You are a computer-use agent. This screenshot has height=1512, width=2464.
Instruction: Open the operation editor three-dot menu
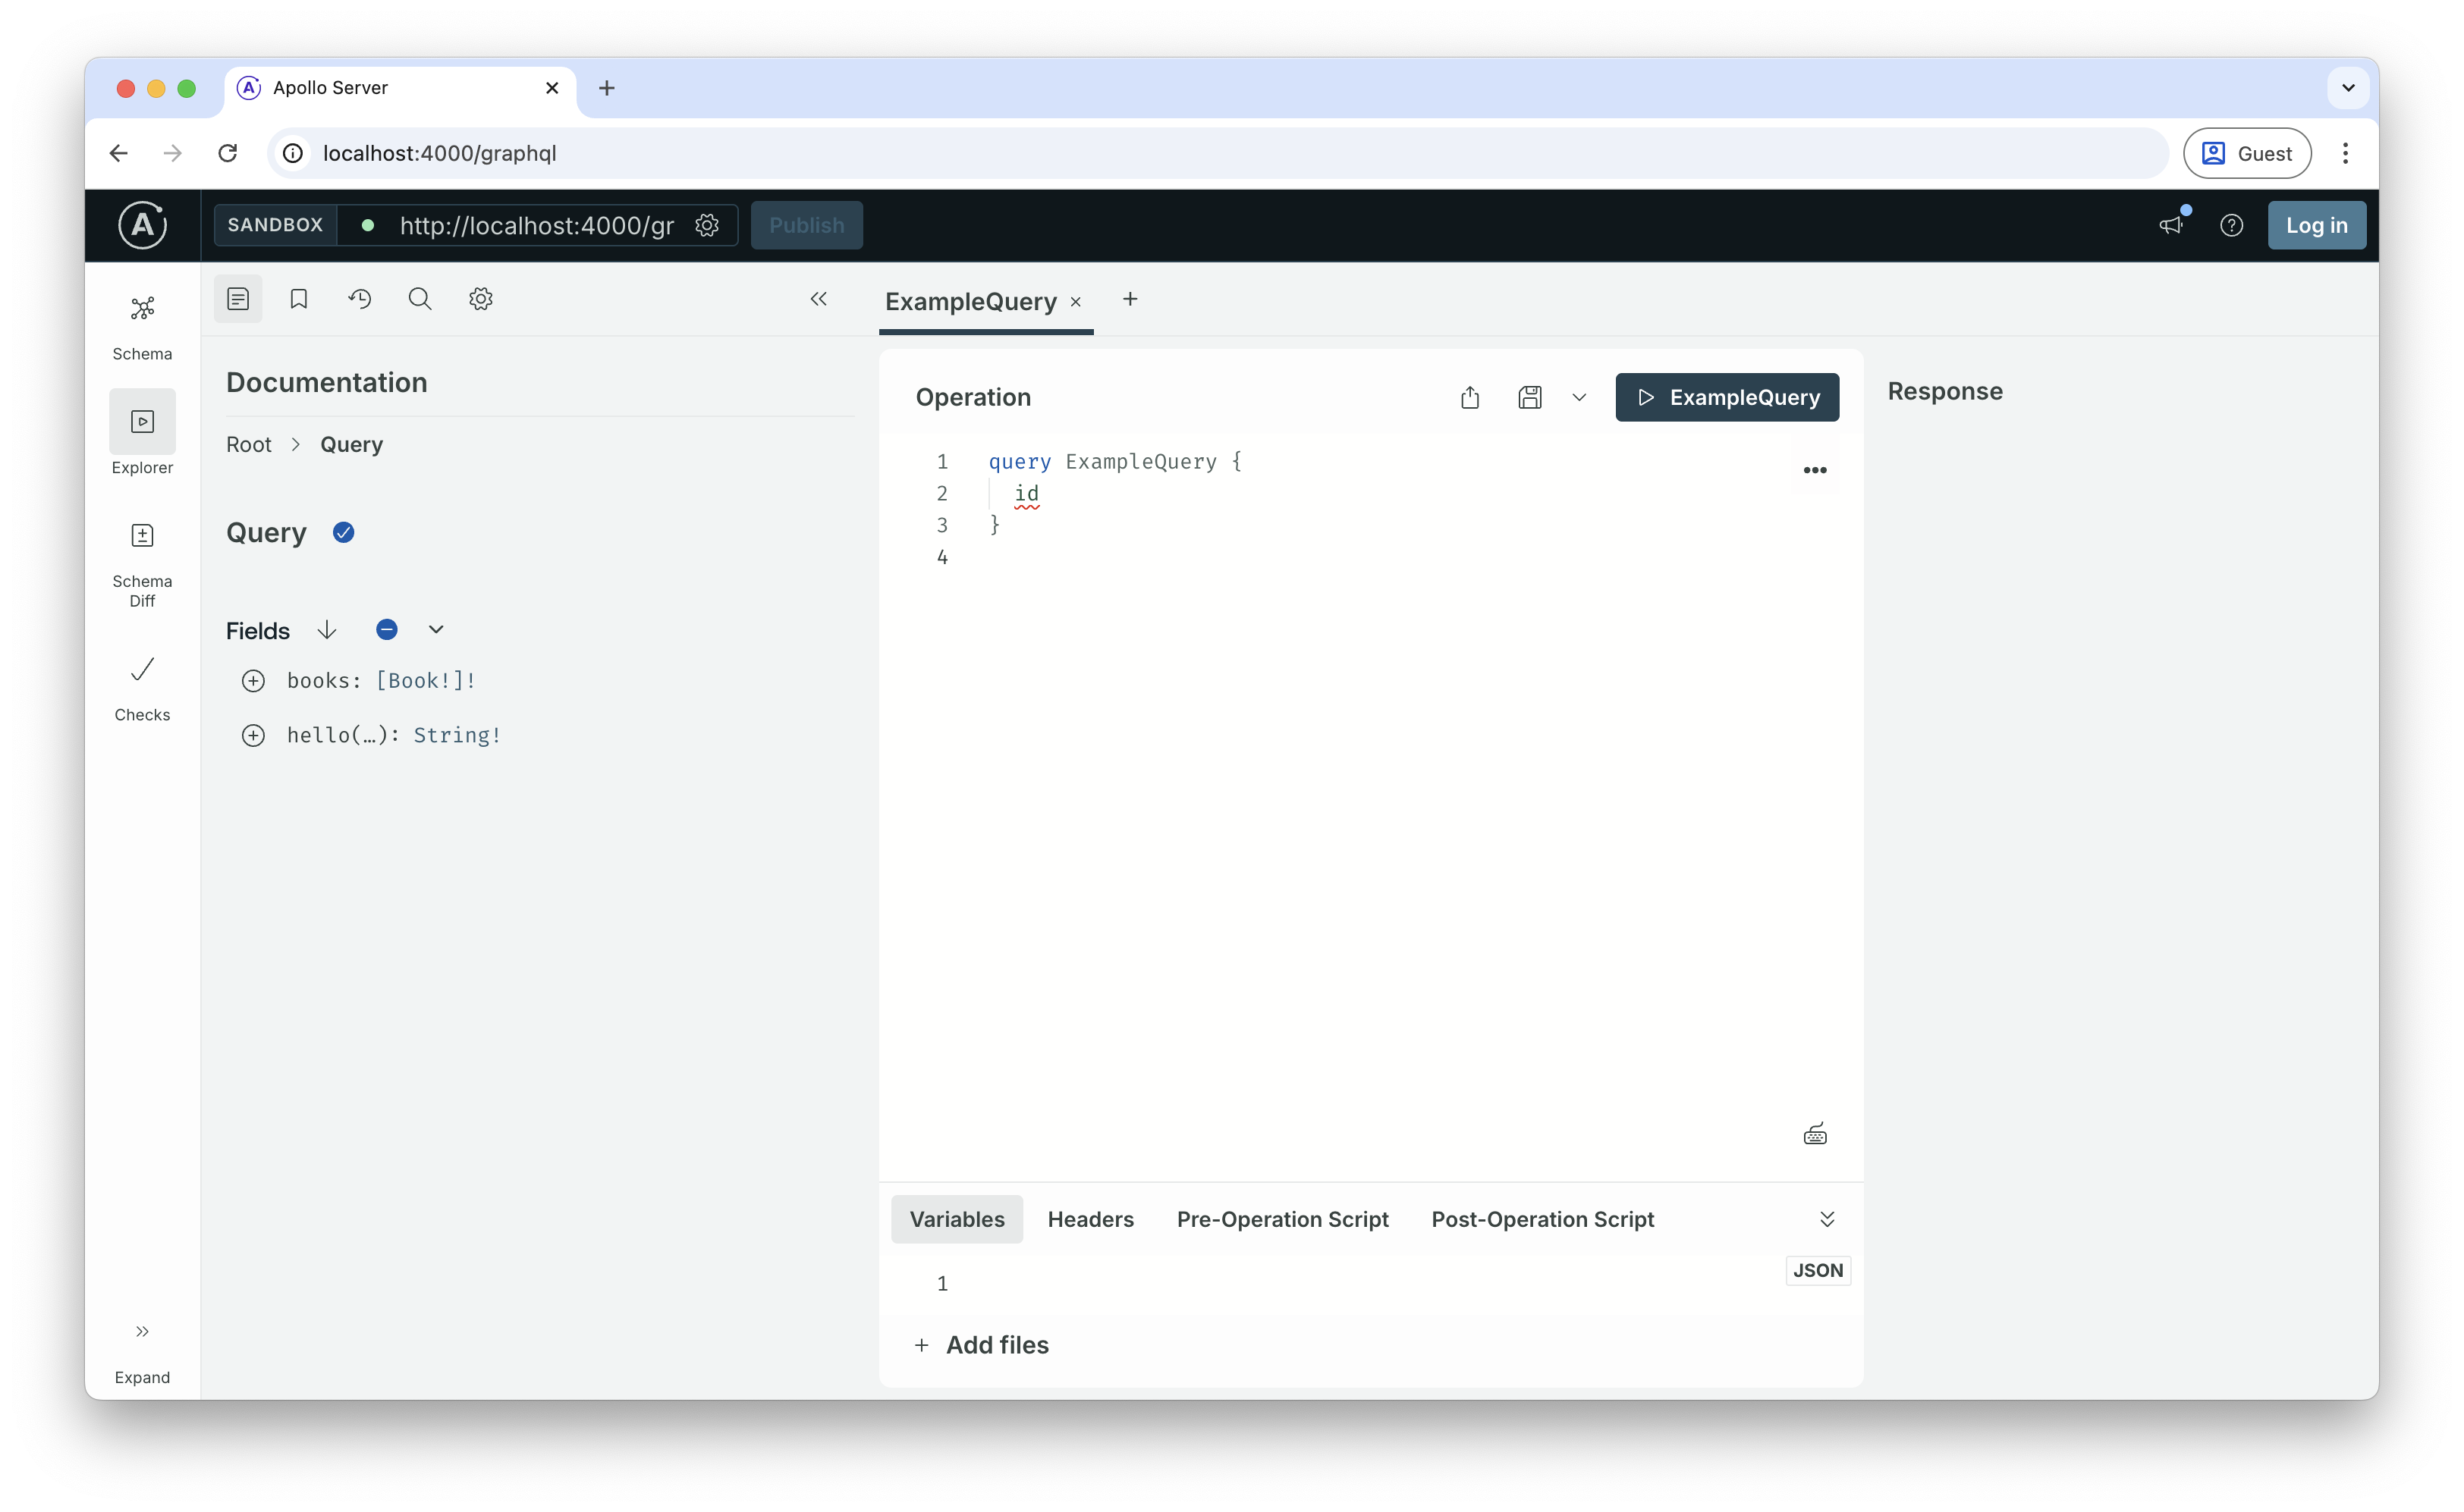(1815, 470)
